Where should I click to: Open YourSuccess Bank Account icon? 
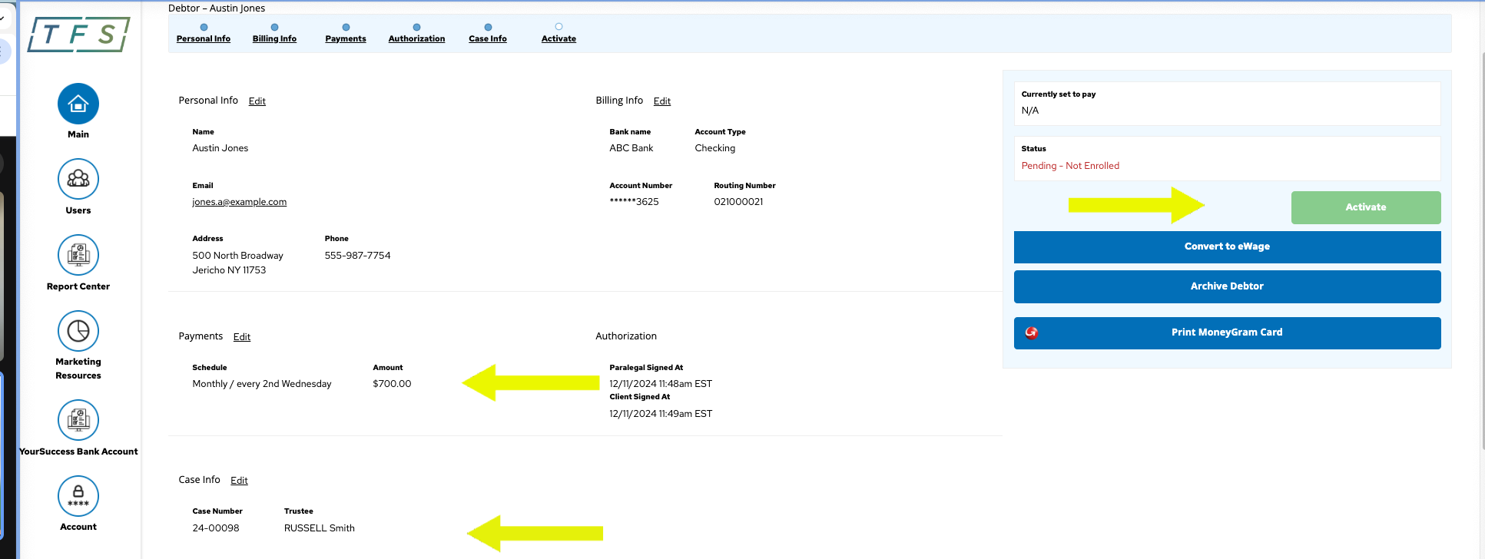point(78,420)
